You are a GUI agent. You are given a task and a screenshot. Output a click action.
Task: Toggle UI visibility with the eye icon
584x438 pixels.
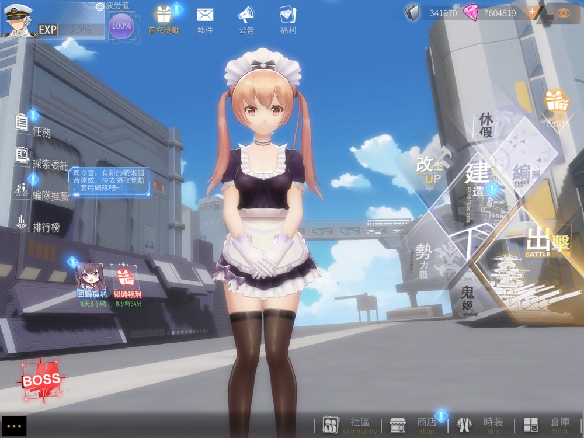point(564,13)
